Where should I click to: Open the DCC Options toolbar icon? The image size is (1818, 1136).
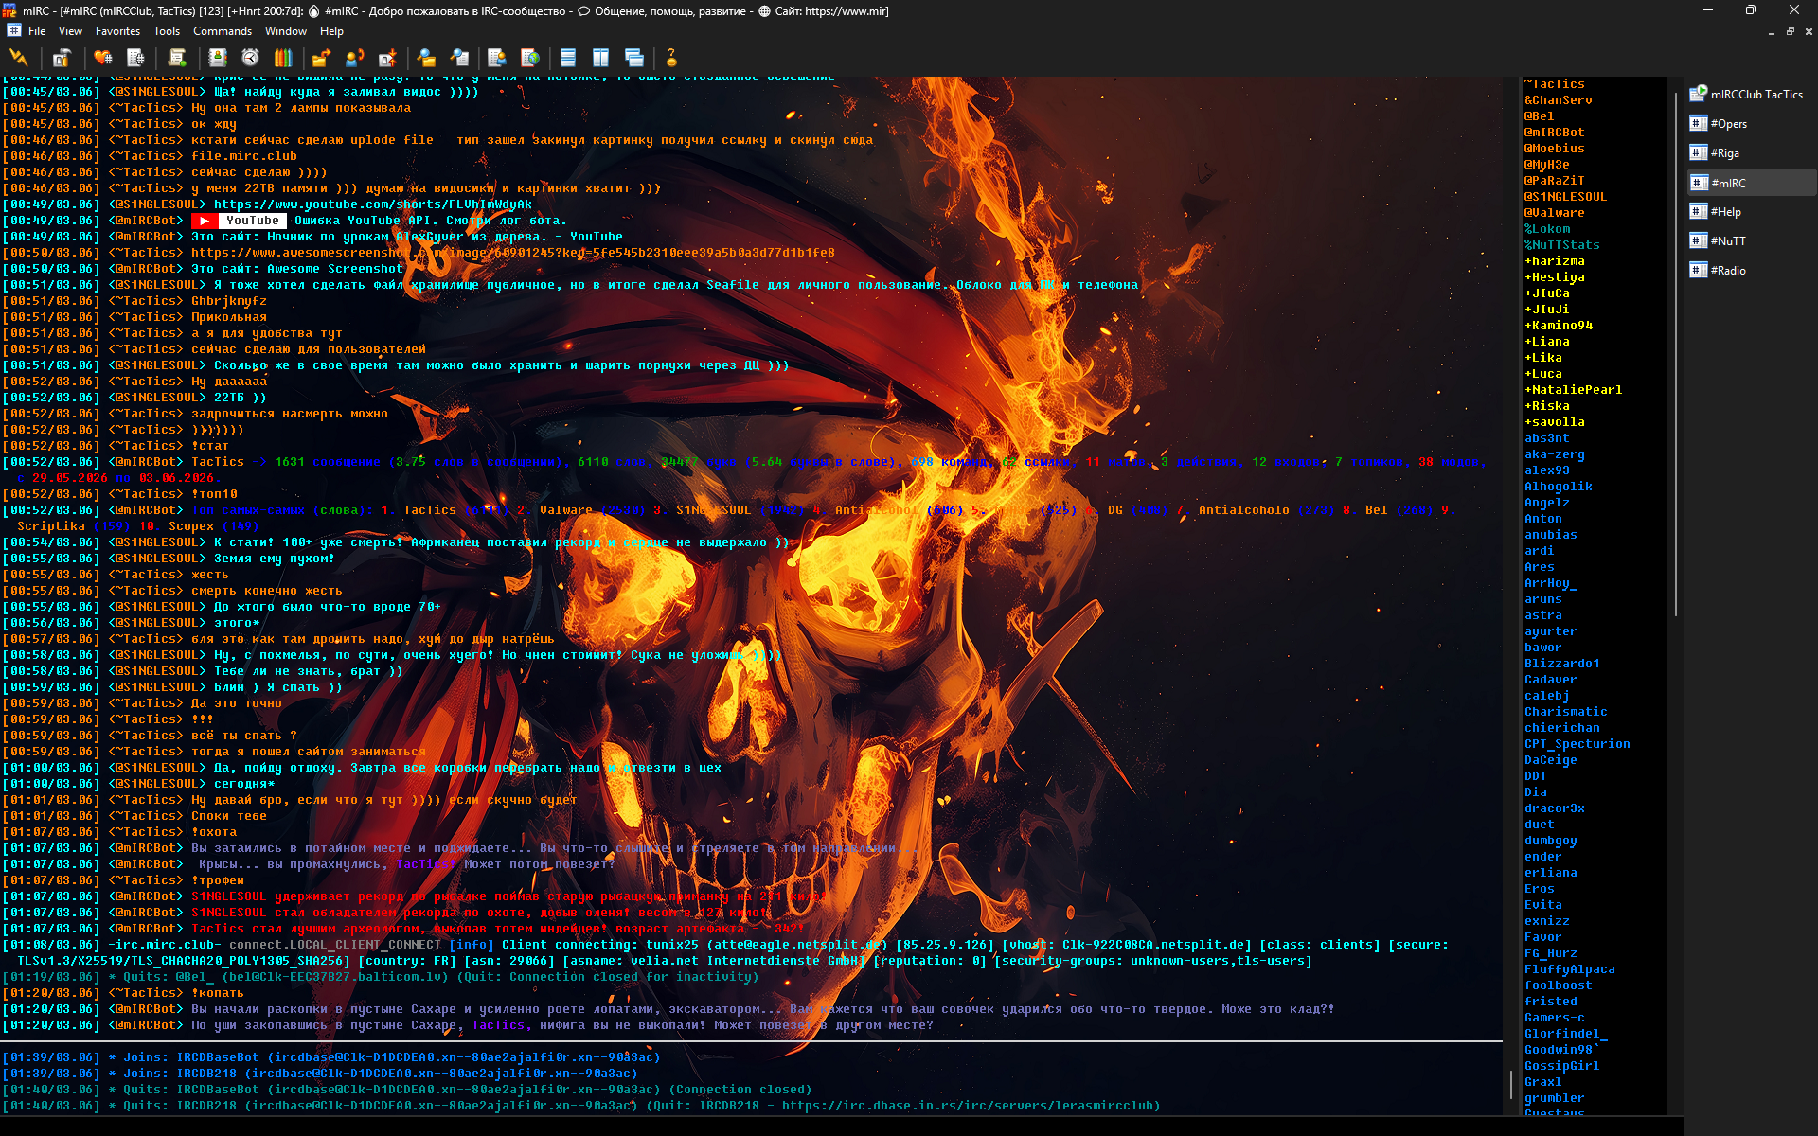(387, 58)
